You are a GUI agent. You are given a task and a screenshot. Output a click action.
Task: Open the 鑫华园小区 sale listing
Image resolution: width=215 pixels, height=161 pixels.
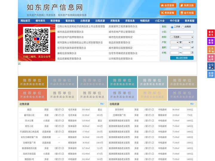(x=29, y=115)
